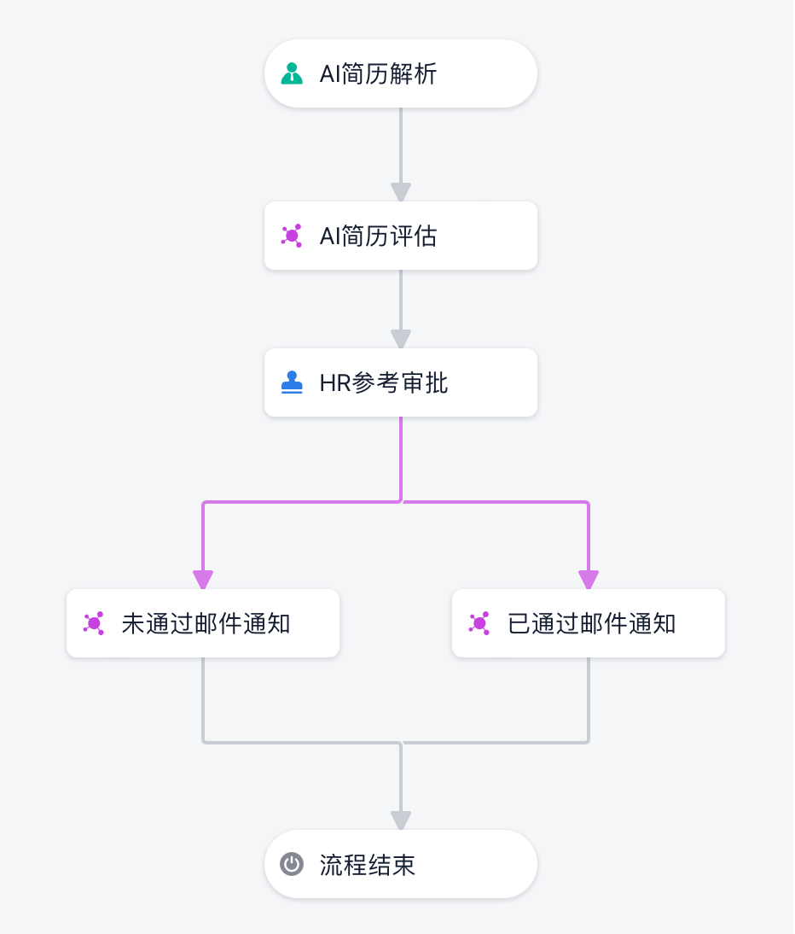The width and height of the screenshot is (795, 934).
Task: Select the connector between AI简历解析 and AI简历评估
Action: [401, 145]
